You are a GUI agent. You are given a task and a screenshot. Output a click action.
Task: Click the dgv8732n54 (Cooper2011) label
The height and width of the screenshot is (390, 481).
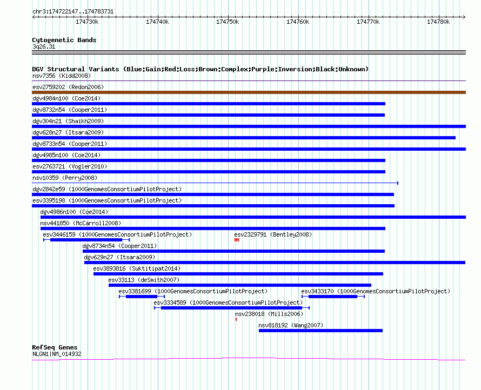(x=70, y=110)
